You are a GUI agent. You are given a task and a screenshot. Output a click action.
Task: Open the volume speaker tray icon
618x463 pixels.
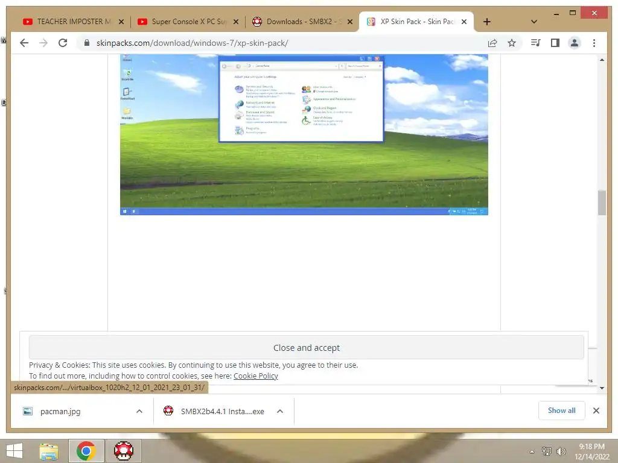(x=561, y=451)
